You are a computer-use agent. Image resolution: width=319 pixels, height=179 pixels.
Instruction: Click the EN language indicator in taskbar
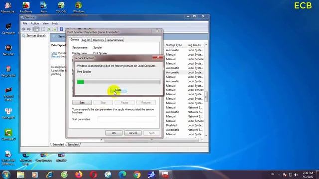[x=272, y=174]
